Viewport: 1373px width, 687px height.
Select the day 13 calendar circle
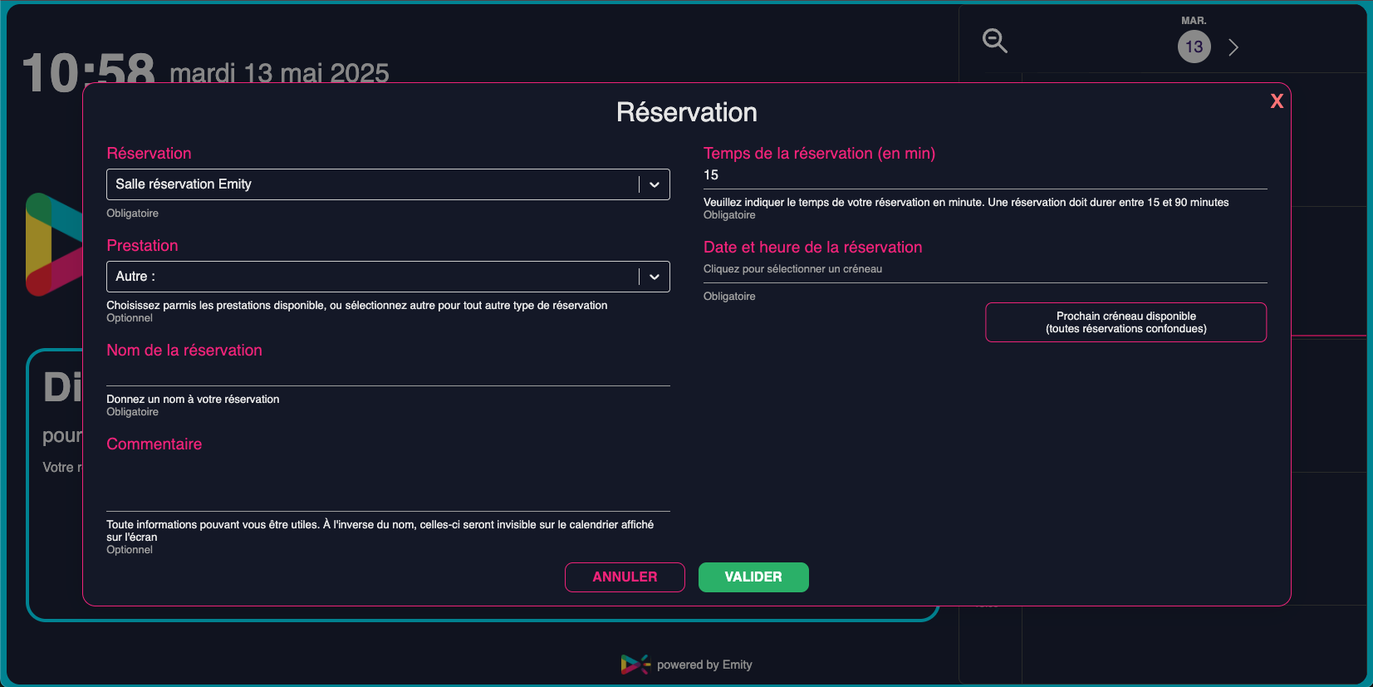click(1194, 47)
